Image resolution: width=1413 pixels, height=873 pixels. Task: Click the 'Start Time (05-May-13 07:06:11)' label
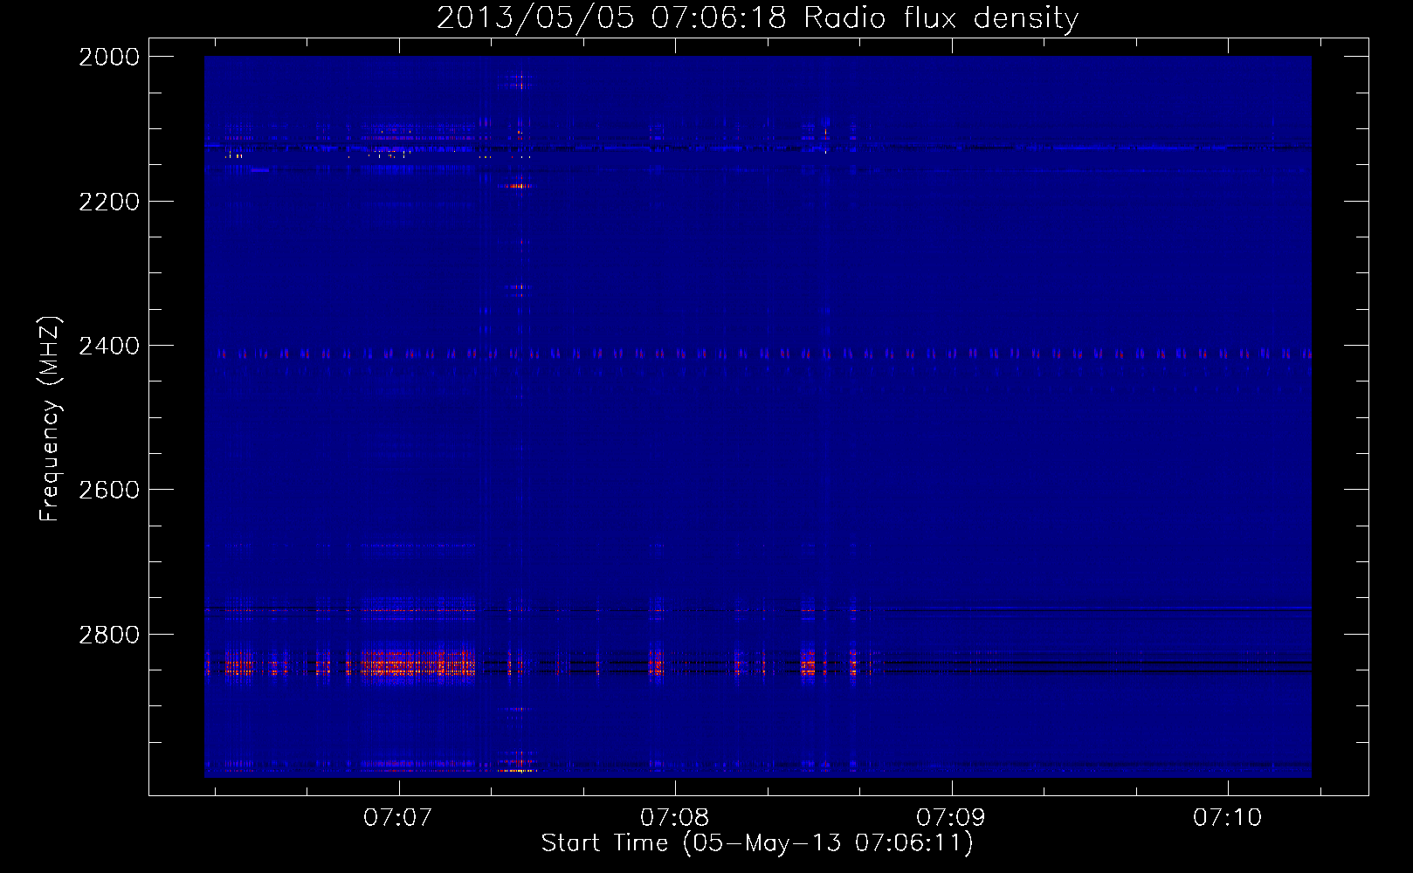coord(757,842)
